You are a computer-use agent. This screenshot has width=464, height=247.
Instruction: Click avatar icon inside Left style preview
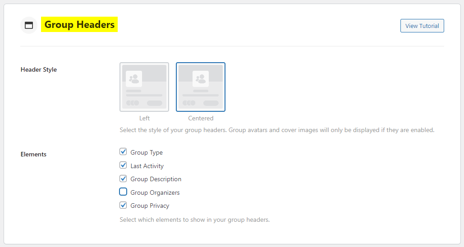(134, 79)
